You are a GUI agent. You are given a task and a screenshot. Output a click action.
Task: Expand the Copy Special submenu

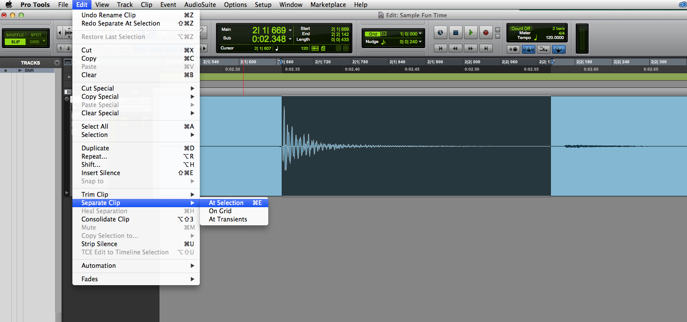pos(136,97)
